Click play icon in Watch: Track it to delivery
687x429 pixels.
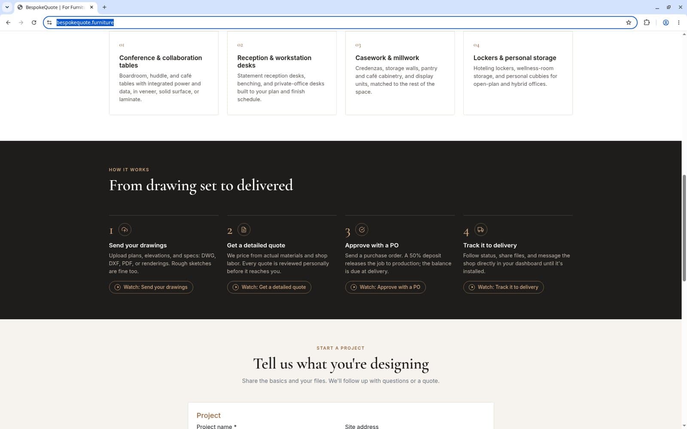coord(472,287)
